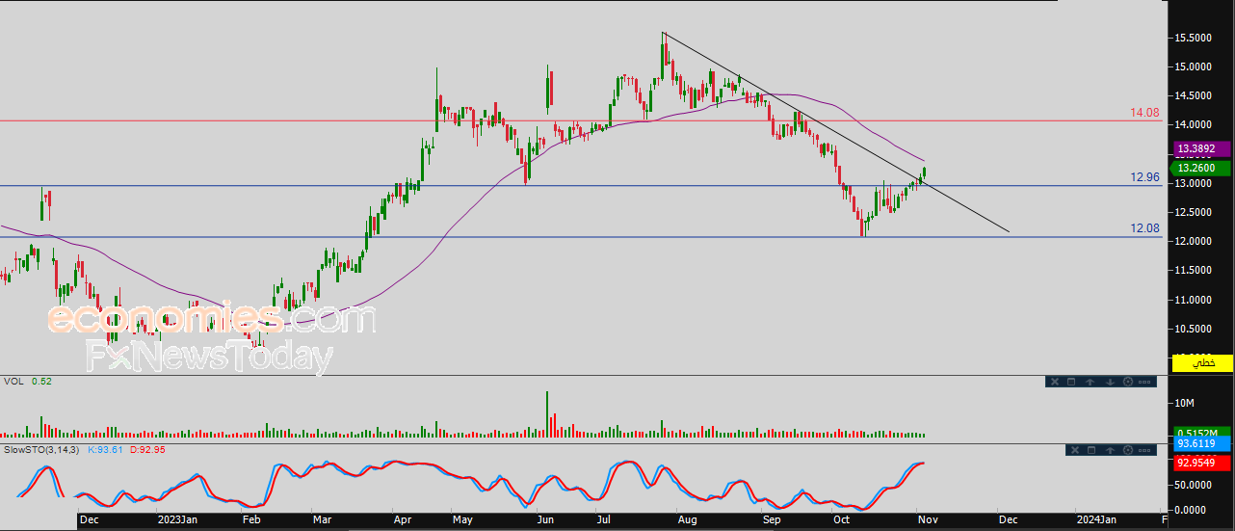Click the 2023Jan date label on time axis
Viewport: 1235px width, 531px height.
tap(178, 519)
